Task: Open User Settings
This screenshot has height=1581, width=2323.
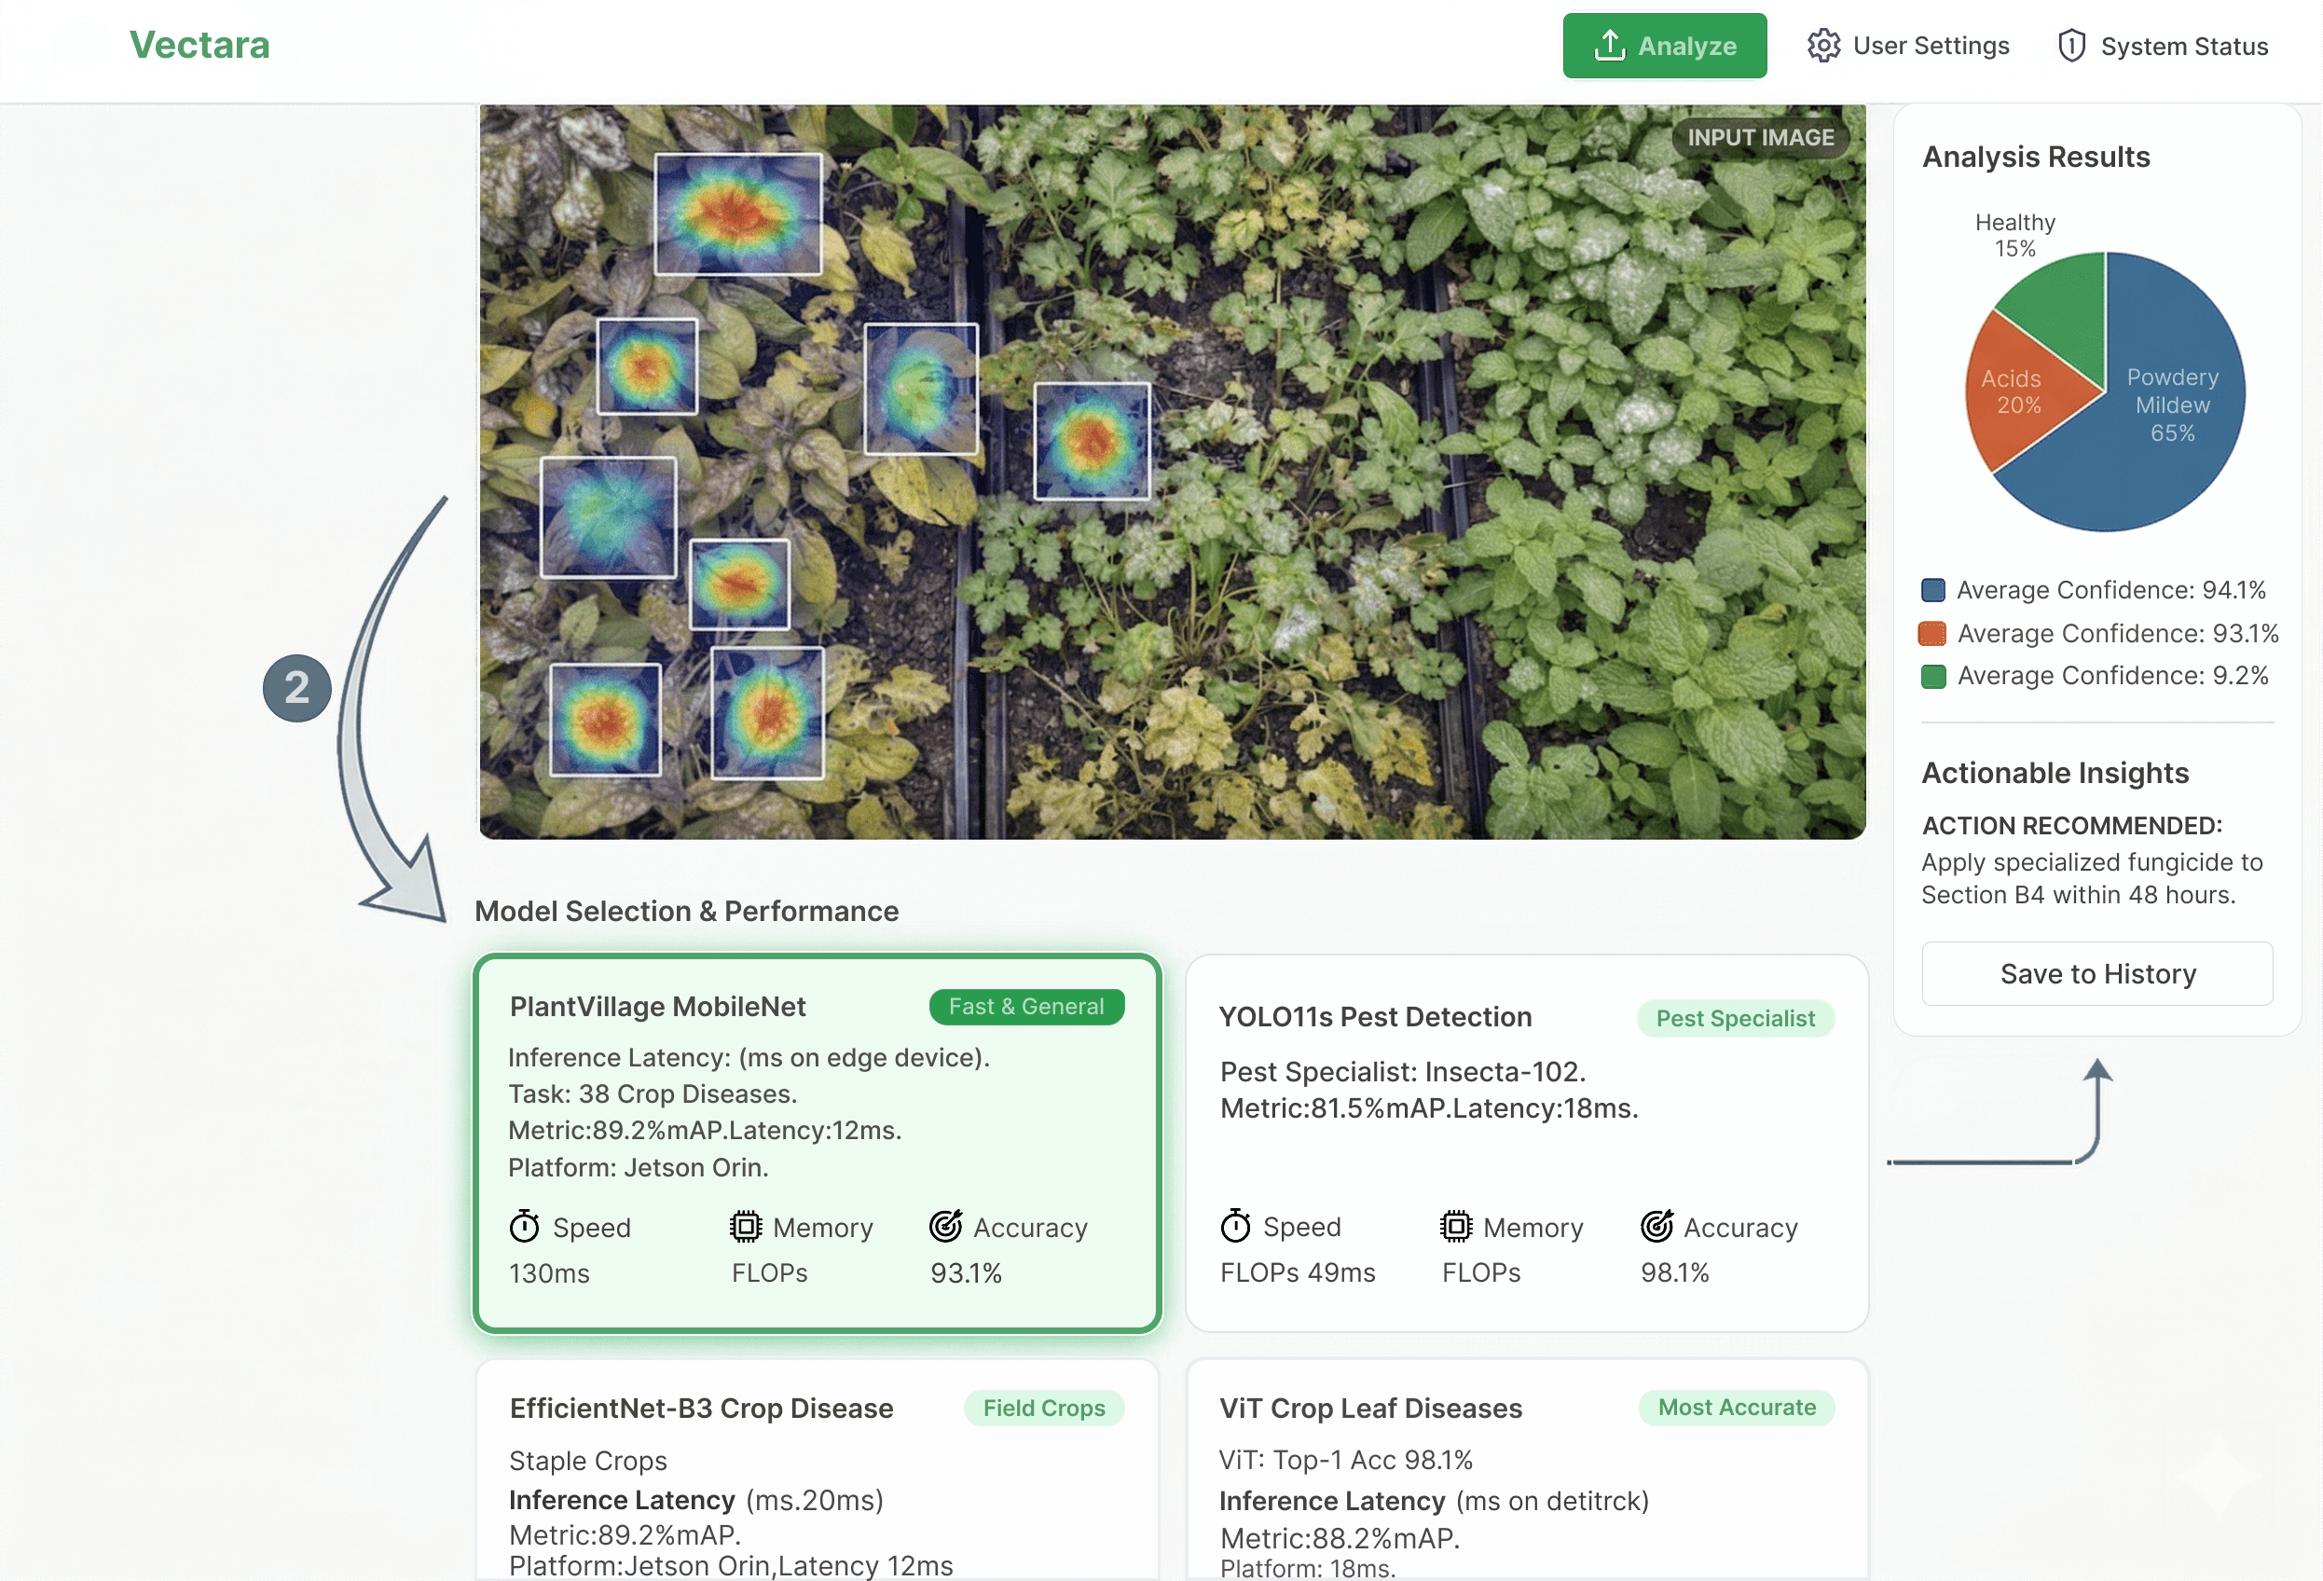Action: pyautogui.click(x=1907, y=46)
